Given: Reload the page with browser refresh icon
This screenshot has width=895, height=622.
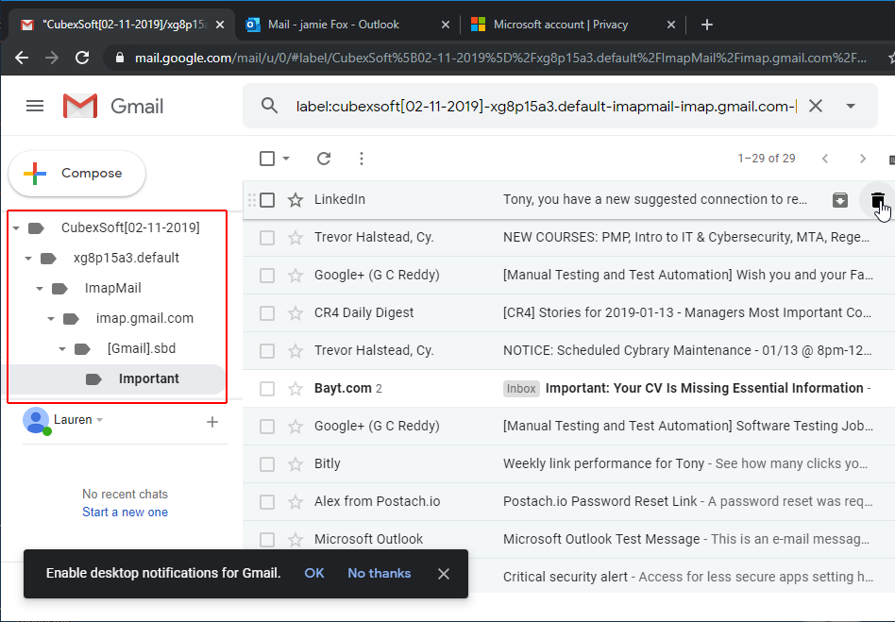Looking at the screenshot, I should point(82,58).
